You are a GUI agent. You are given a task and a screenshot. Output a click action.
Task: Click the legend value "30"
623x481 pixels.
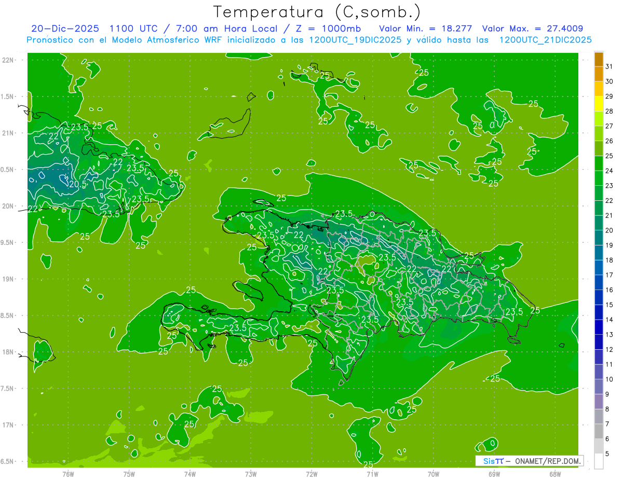(610, 81)
